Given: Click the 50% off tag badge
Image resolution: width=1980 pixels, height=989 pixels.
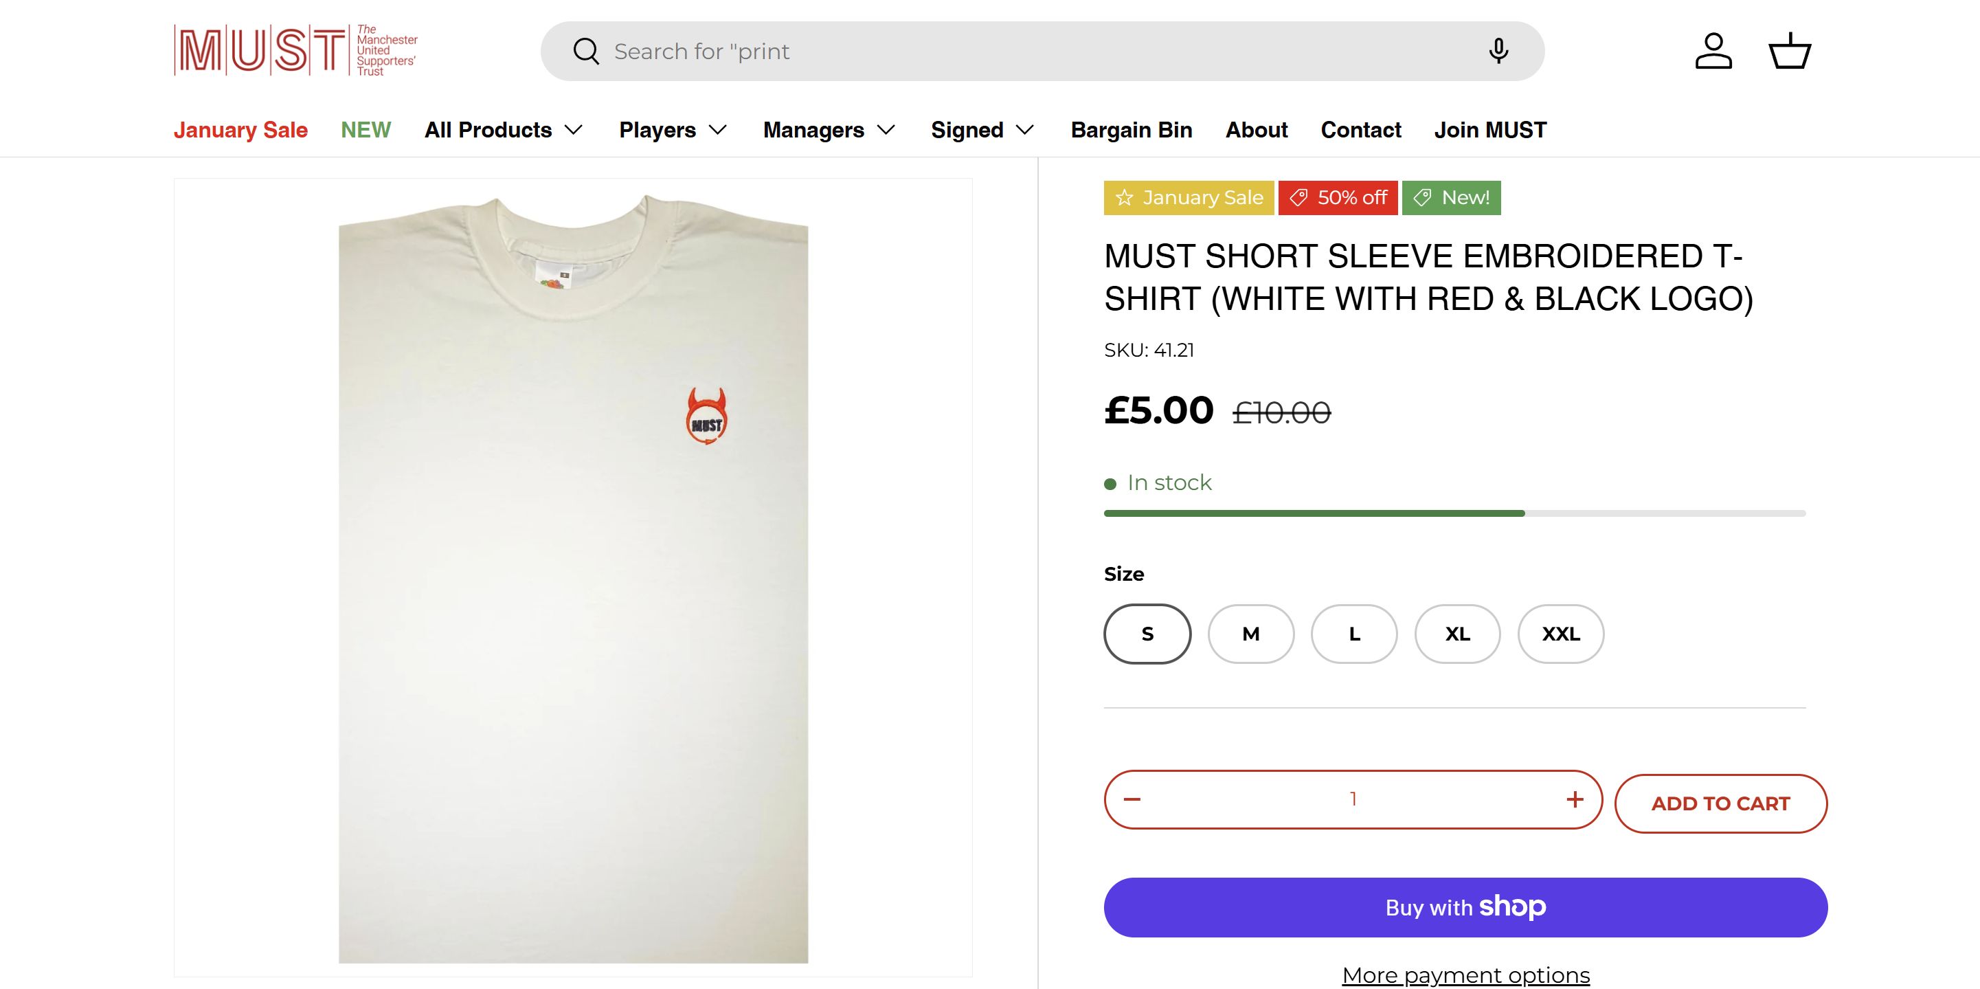Looking at the screenshot, I should click(x=1338, y=198).
